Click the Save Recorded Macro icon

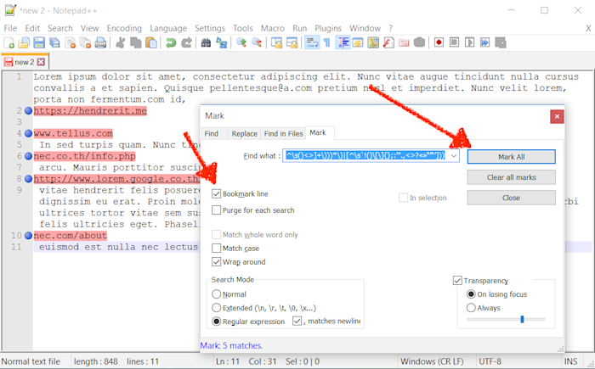pos(501,42)
